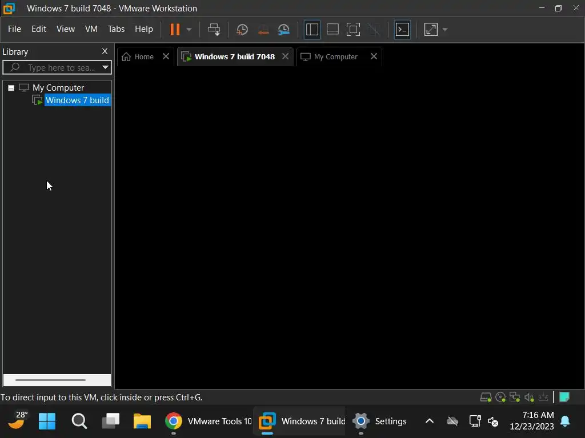
Task: Click the message log icon in status bar
Action: point(564,398)
